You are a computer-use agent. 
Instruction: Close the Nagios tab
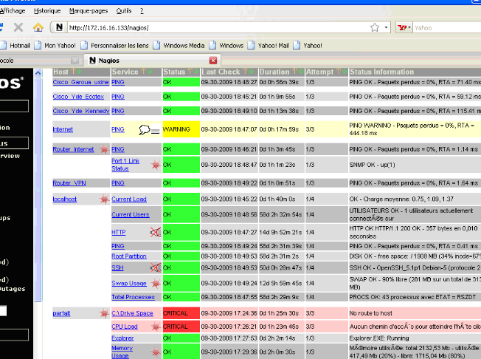(x=213, y=59)
